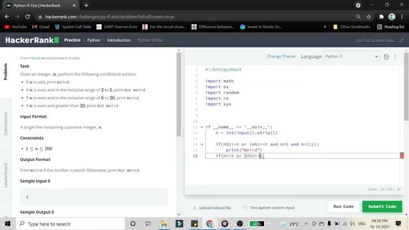Viewport: 409px width, 230px height.
Task: Open the Gmail bookmark
Action: (41, 27)
